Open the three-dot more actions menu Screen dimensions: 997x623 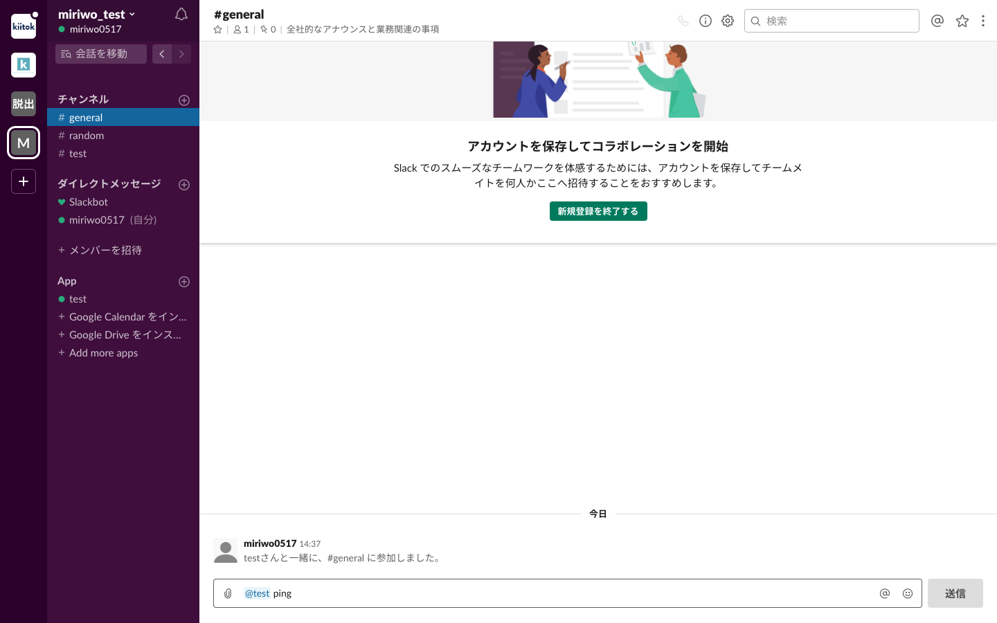983,21
